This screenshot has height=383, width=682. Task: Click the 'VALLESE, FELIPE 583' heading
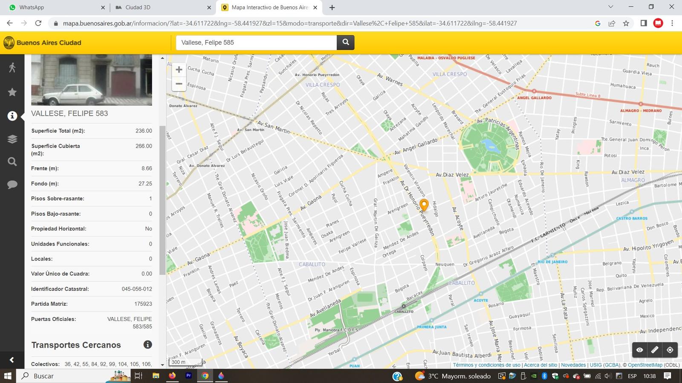coord(69,113)
